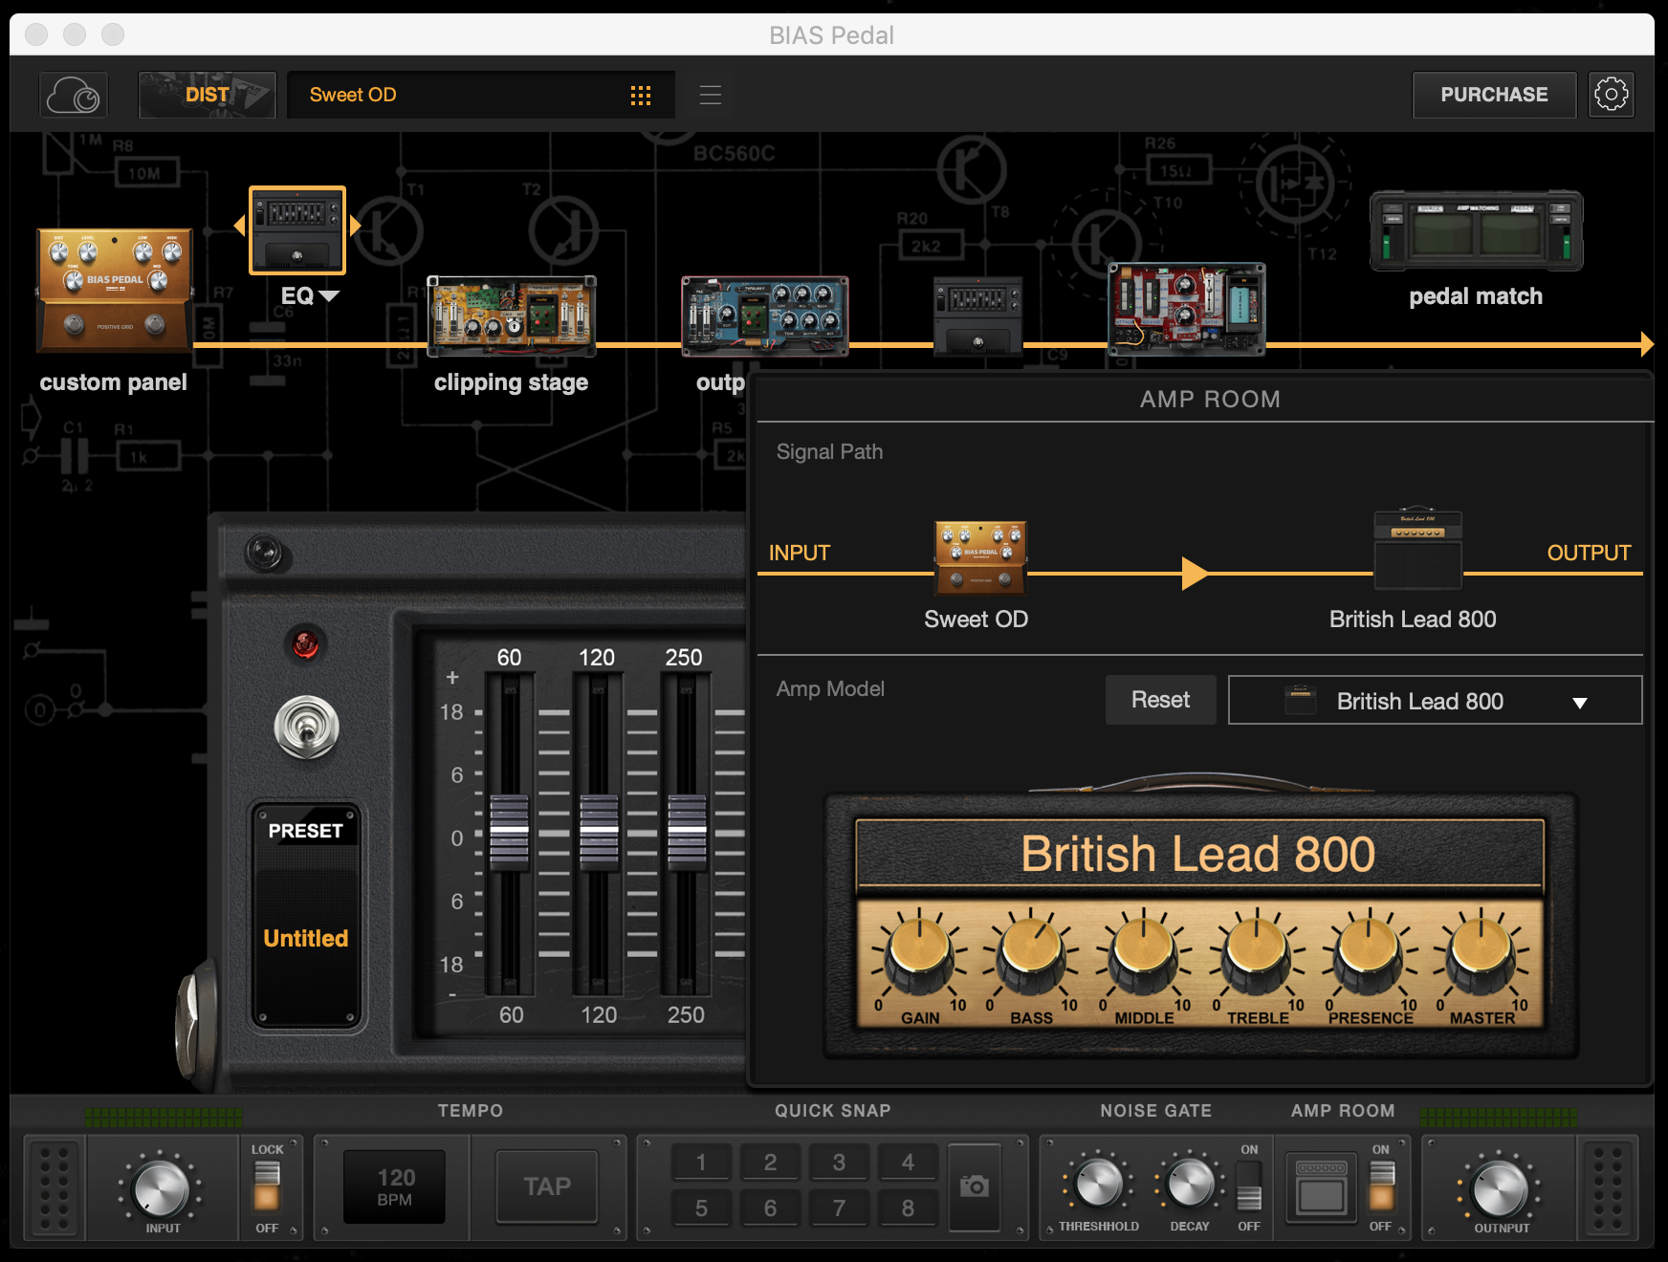Select the second EQ module in chain
The width and height of the screenshot is (1668, 1262).
pyautogui.click(x=977, y=316)
